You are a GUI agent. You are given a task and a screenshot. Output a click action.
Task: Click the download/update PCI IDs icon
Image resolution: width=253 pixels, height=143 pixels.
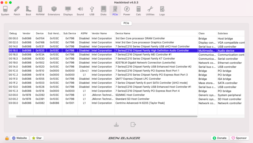116,124
